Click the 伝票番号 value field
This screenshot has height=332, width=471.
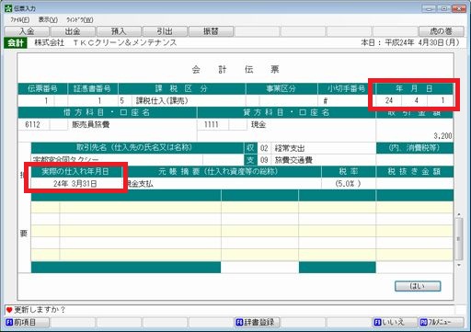[36, 100]
